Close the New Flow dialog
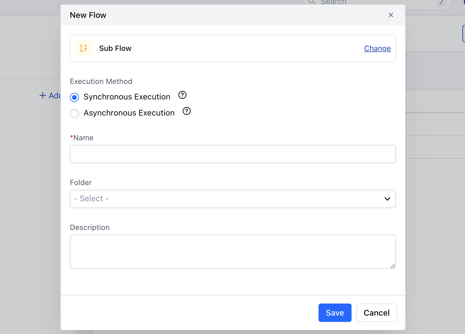465x334 pixels. [x=391, y=15]
